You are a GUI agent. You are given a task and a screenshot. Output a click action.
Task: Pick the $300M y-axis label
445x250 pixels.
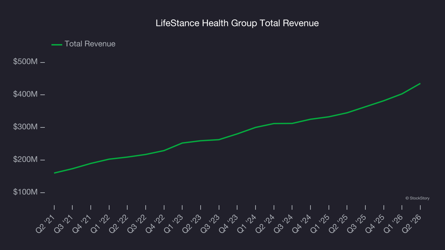click(25, 127)
